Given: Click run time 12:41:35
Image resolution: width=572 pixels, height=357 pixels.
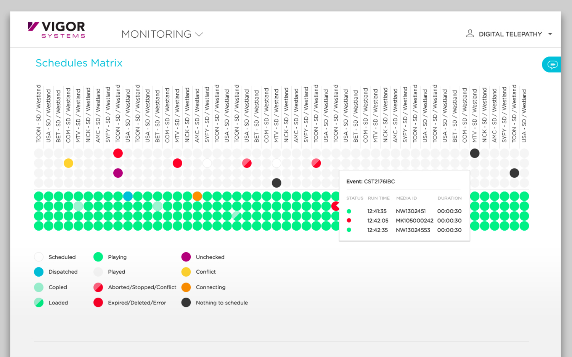Looking at the screenshot, I should coord(377,211).
